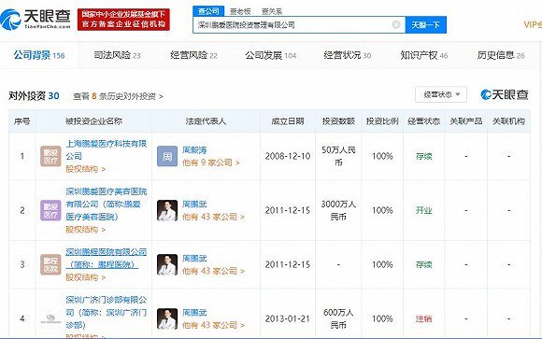
Task: View 43 companies link in row 4
Action: point(213,325)
